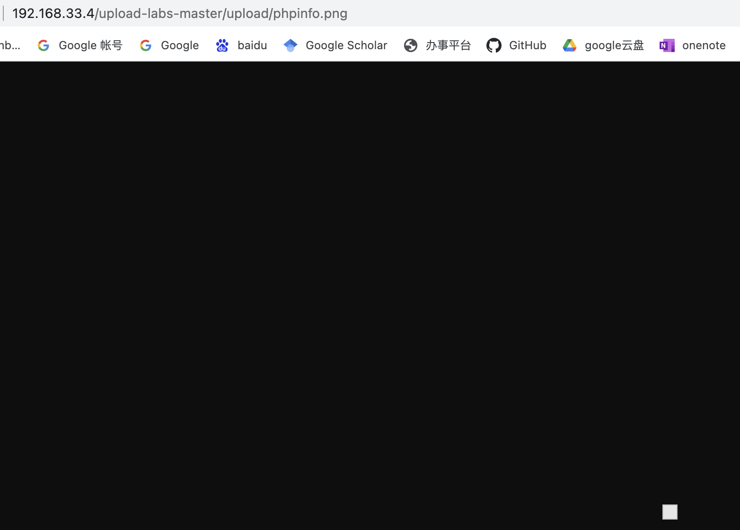Click the globe icon beside 办事平台
The height and width of the screenshot is (530, 740).
(411, 45)
